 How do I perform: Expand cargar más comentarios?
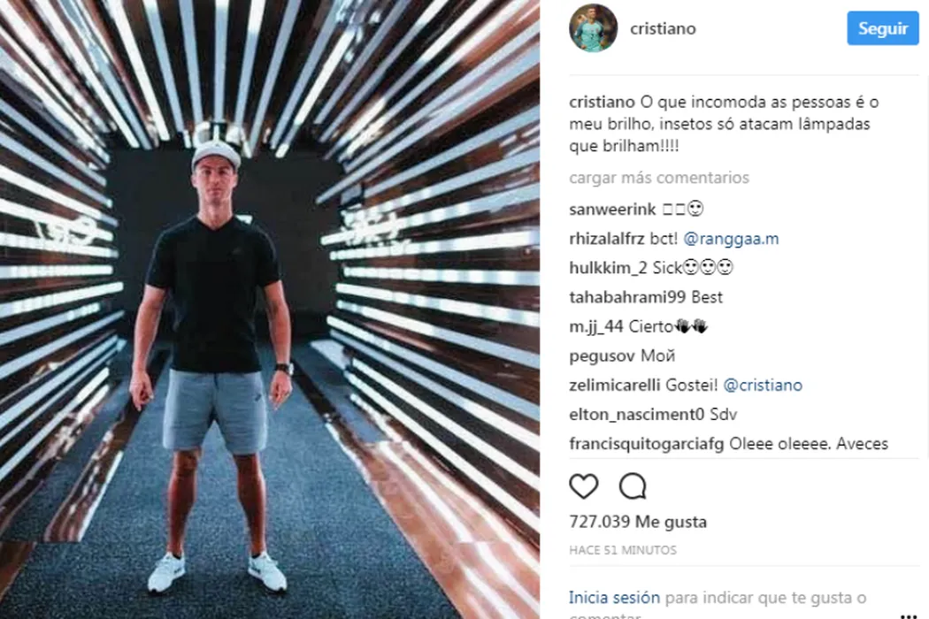(x=659, y=178)
